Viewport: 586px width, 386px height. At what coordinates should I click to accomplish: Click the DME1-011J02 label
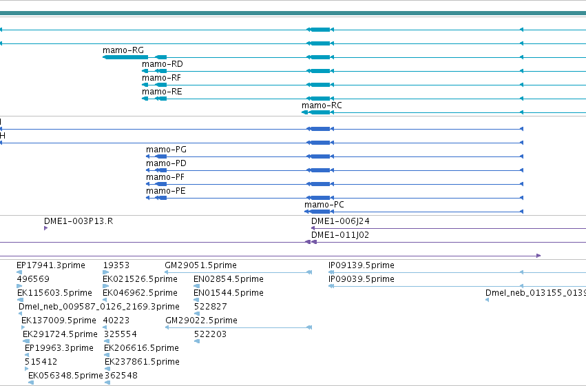(340, 235)
